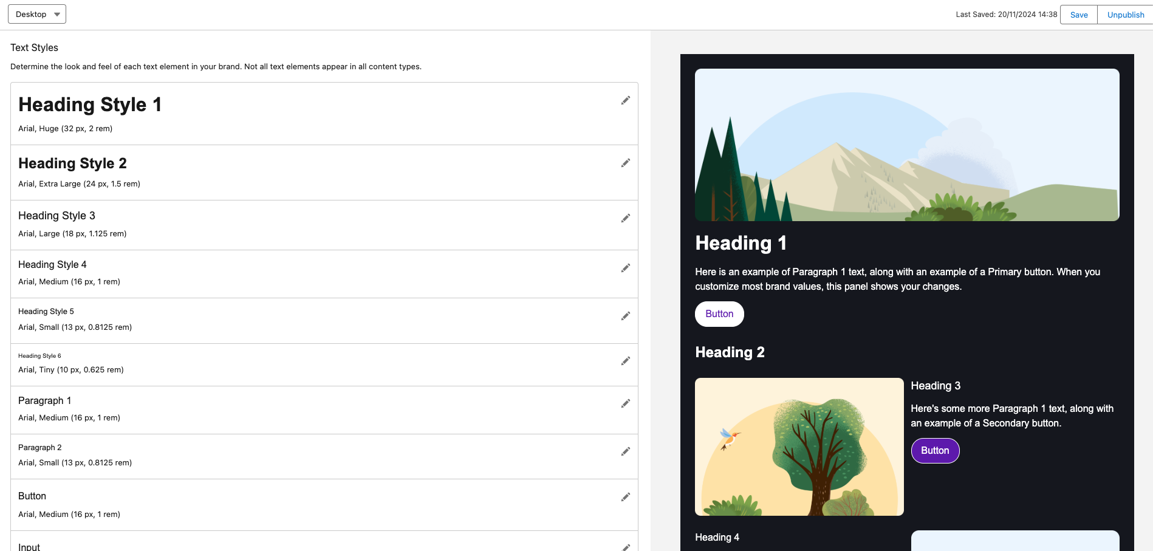Click the tree and bird illustration

click(799, 447)
